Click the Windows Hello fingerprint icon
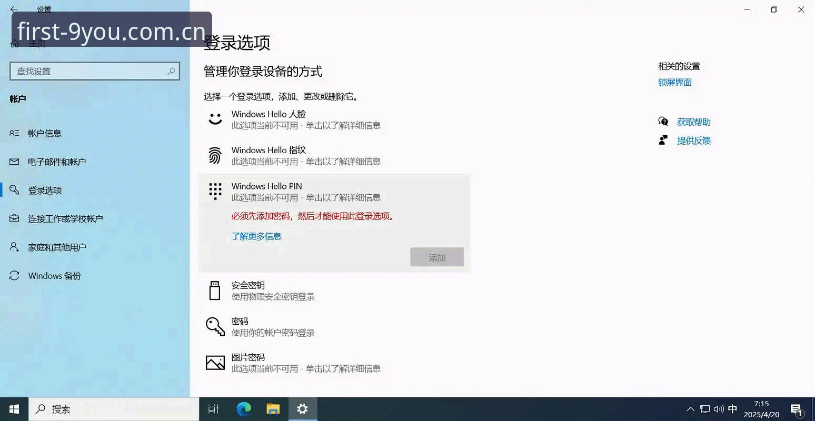This screenshot has height=421, width=815. tap(215, 155)
